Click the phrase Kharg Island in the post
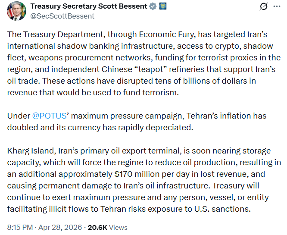 click(31, 151)
